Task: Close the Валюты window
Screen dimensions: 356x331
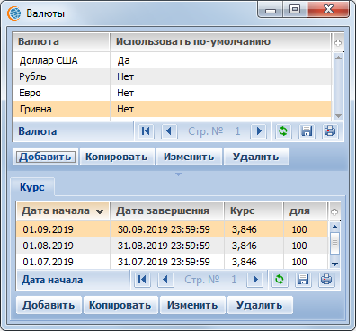Action: 328,10
